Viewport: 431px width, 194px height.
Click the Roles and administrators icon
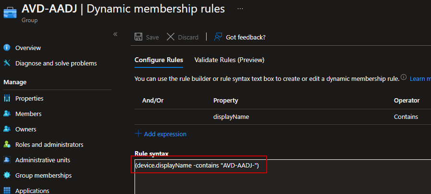coord(7,144)
